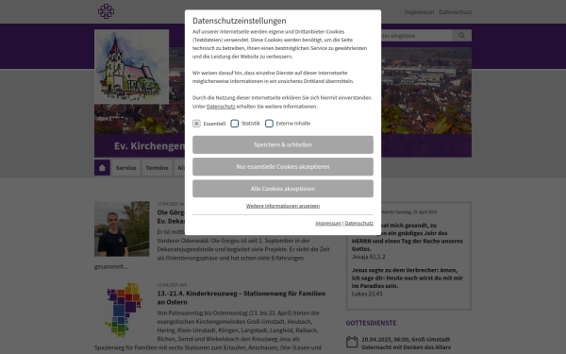Open the home icon in navigation
Viewport: 566px width, 354px height.
click(x=102, y=168)
